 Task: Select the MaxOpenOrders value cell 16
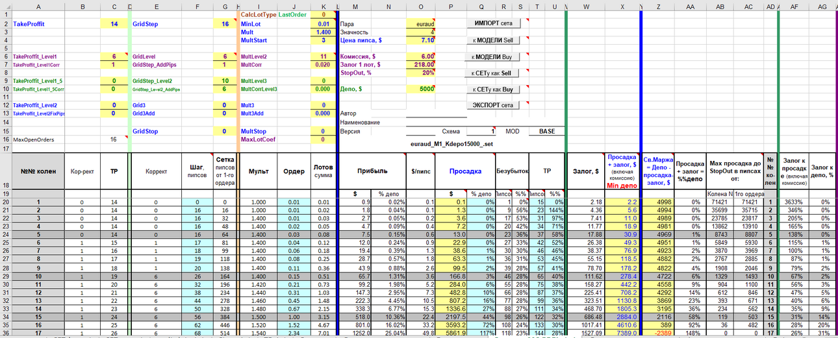[115, 139]
